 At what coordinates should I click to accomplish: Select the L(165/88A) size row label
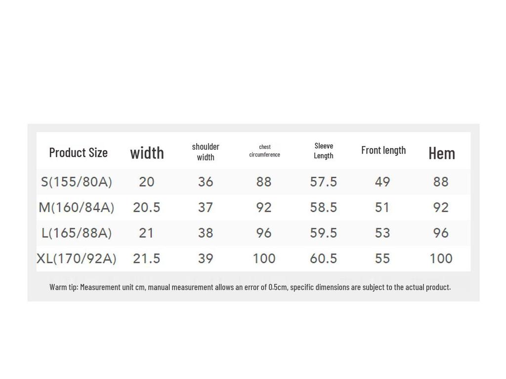[x=77, y=233]
